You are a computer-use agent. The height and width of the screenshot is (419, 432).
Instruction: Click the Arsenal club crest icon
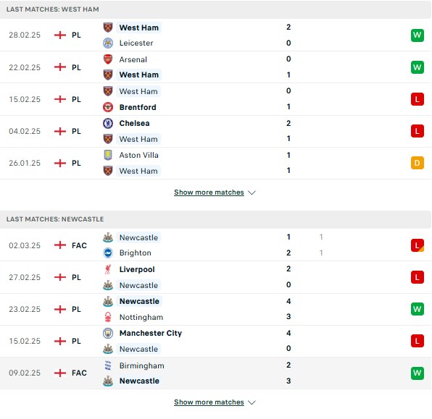[108, 59]
